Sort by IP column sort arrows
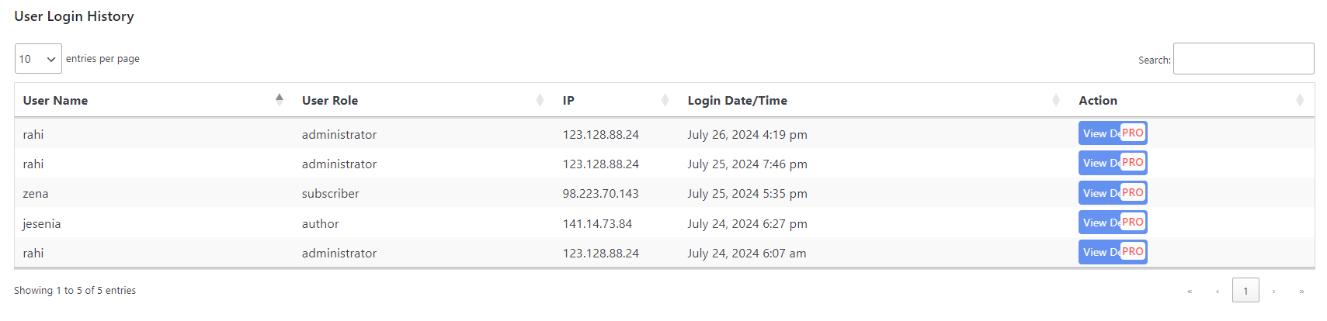 click(x=665, y=100)
